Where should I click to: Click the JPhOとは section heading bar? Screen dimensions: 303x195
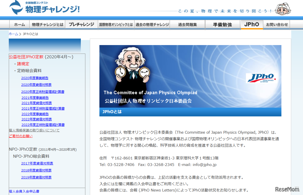pos(190,112)
